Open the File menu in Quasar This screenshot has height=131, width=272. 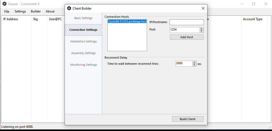pos(7,11)
